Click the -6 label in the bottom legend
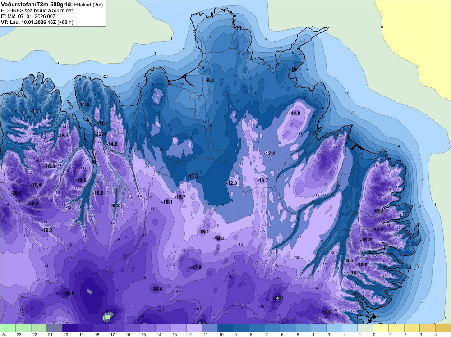 (282, 334)
